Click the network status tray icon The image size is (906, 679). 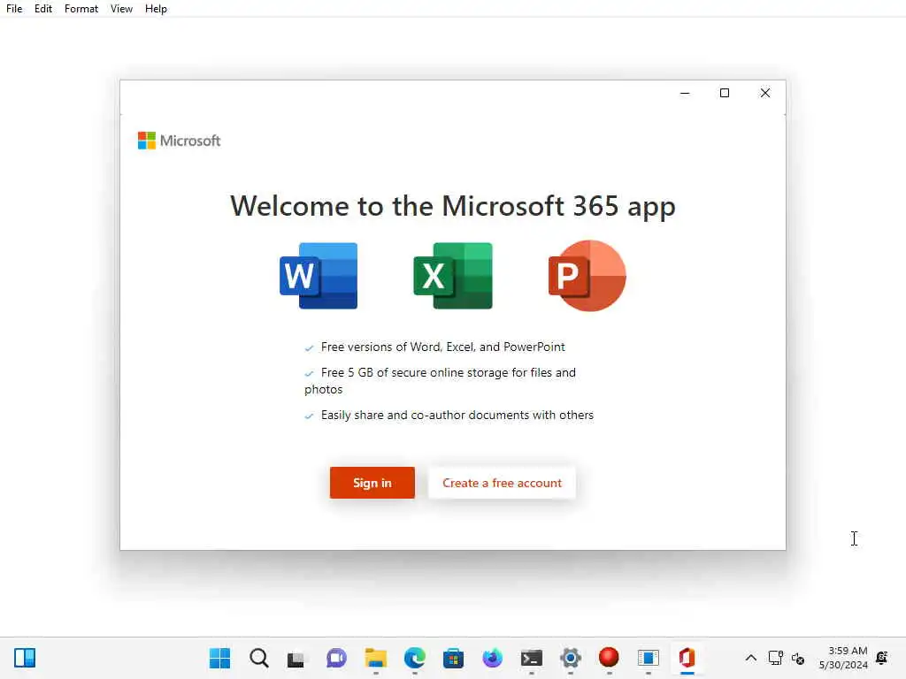click(x=776, y=658)
